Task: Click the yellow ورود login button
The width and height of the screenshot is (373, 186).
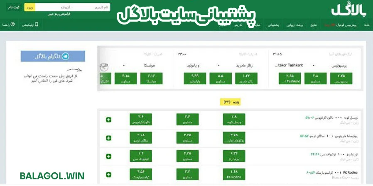Action: tap(29, 7)
